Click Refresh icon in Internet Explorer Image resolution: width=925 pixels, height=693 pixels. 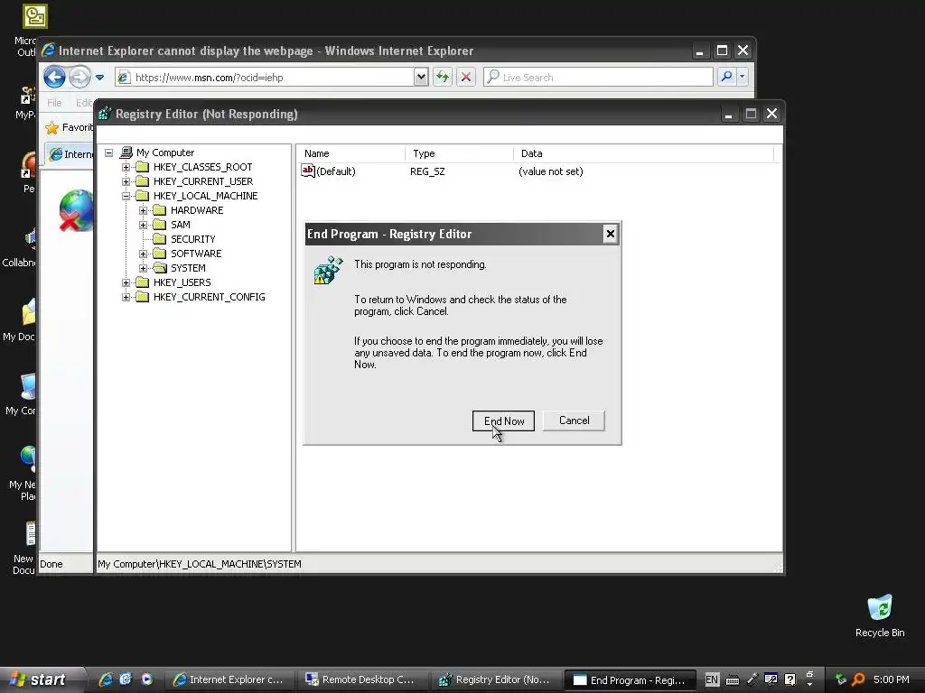point(443,78)
